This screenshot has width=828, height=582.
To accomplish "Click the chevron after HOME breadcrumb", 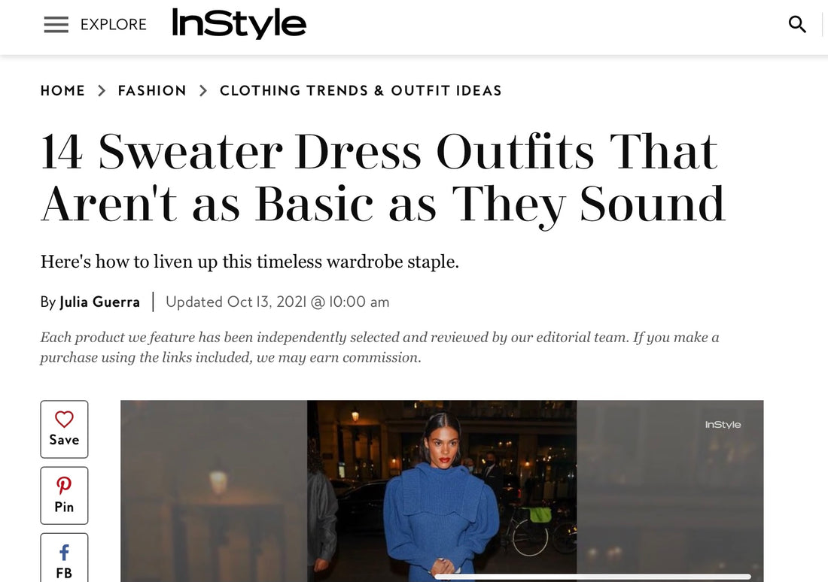I will (102, 91).
